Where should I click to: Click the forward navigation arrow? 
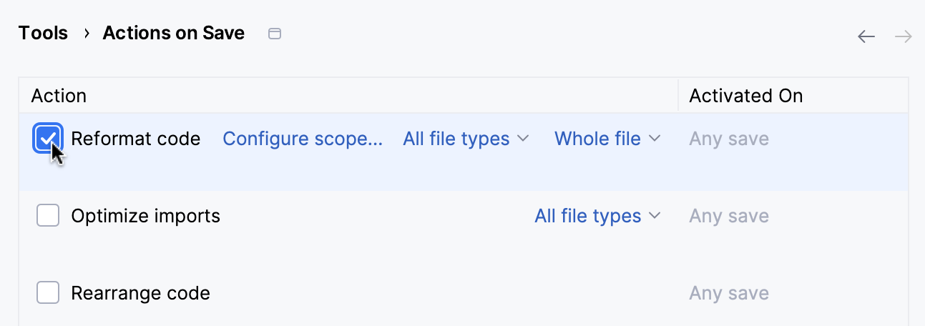[x=904, y=36]
